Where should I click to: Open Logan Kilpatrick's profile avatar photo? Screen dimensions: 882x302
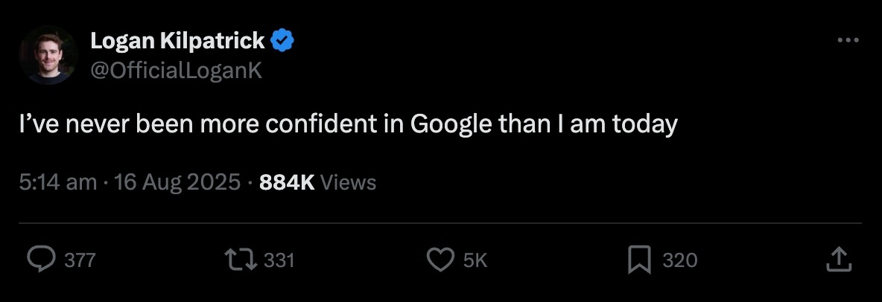click(x=49, y=55)
